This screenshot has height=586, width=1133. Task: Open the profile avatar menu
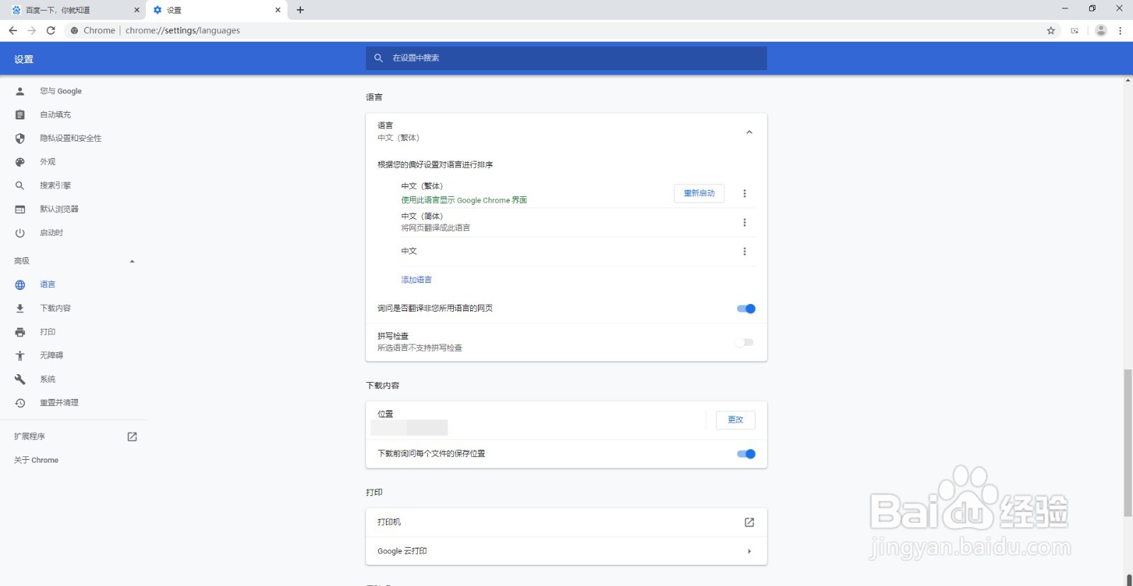tap(1100, 30)
